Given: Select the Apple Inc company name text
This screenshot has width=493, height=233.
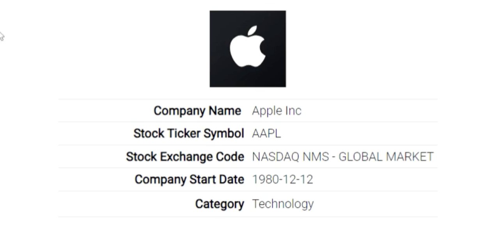Looking at the screenshot, I should (277, 111).
